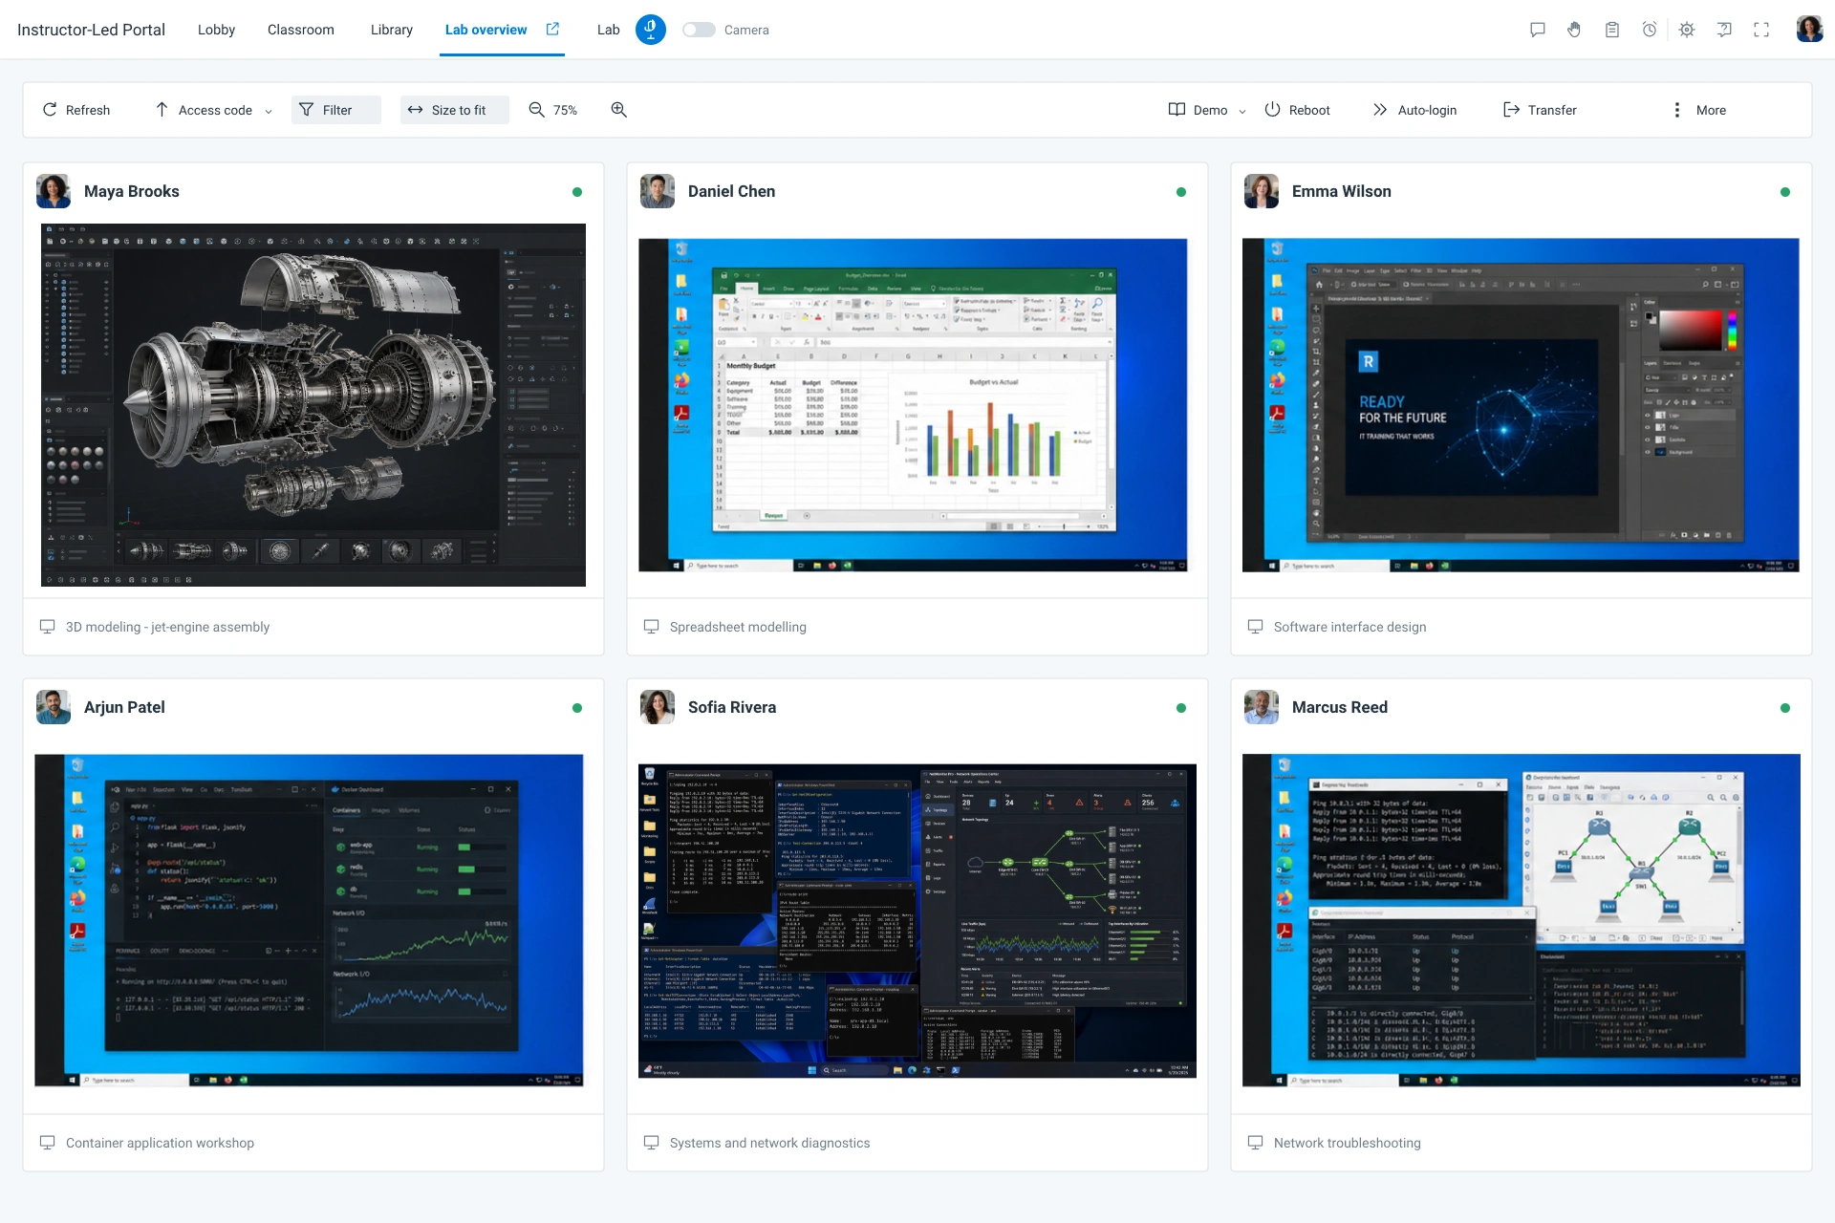The height and width of the screenshot is (1223, 1835).
Task: Click Arjun Patel's avatar photo
Action: tap(54, 707)
